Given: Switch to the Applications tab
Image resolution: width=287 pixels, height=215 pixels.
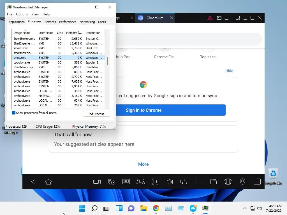Looking at the screenshot, I should coord(17,22).
